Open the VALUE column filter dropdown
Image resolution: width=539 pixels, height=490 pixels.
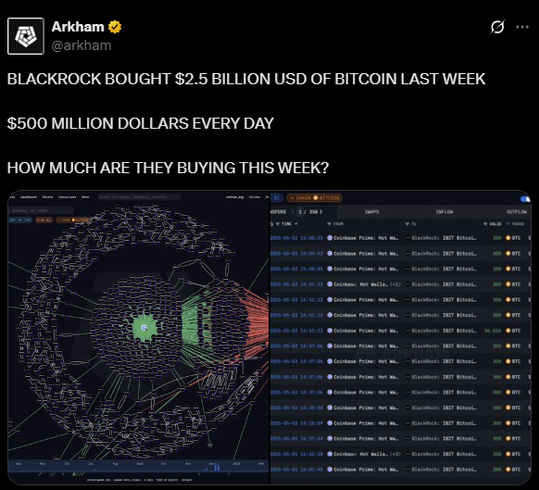(x=485, y=224)
